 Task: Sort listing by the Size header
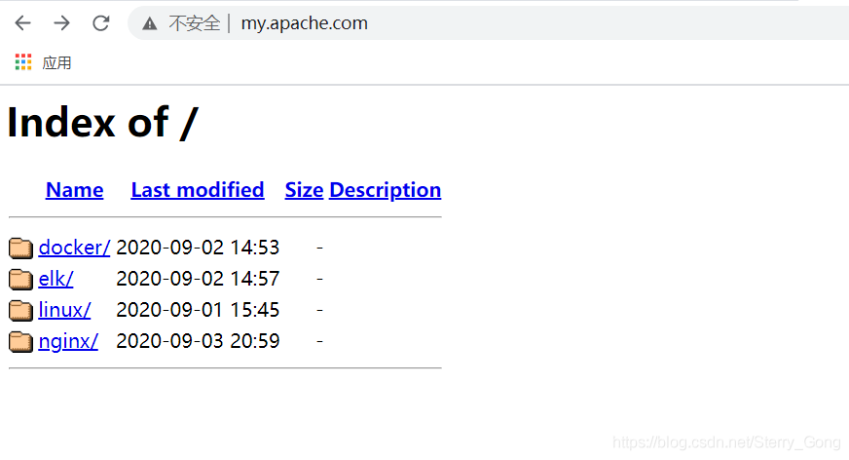click(304, 190)
